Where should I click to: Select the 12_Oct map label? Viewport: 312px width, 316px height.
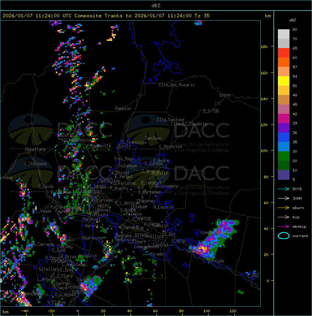click(169, 234)
